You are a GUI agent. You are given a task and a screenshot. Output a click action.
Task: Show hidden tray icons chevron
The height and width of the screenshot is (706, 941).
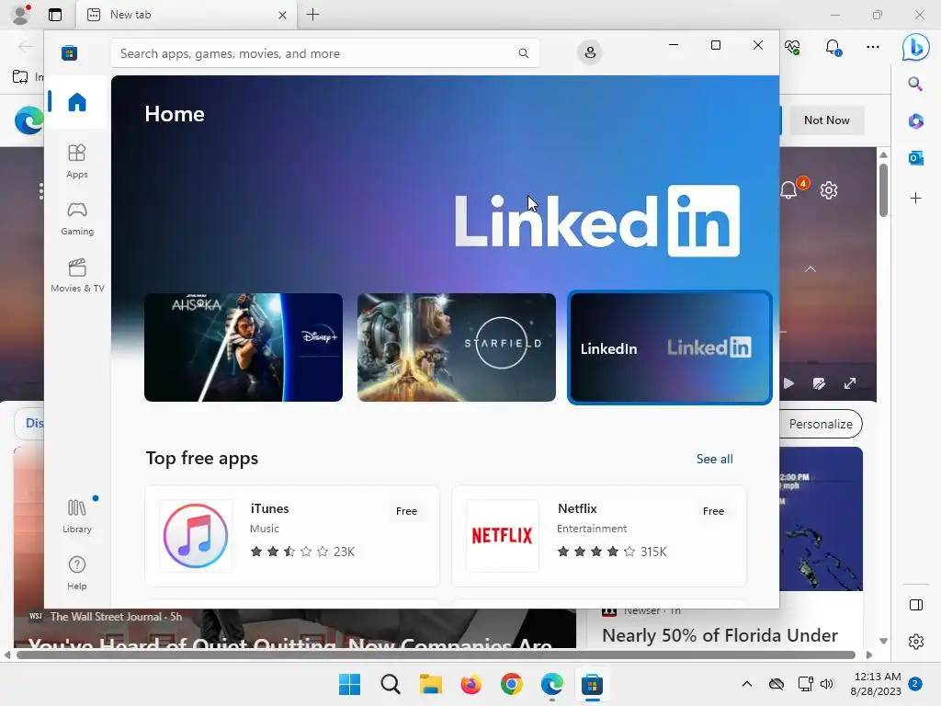[746, 684]
